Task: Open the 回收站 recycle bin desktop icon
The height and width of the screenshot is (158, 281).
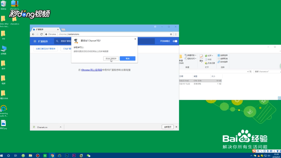Action: 3,5
